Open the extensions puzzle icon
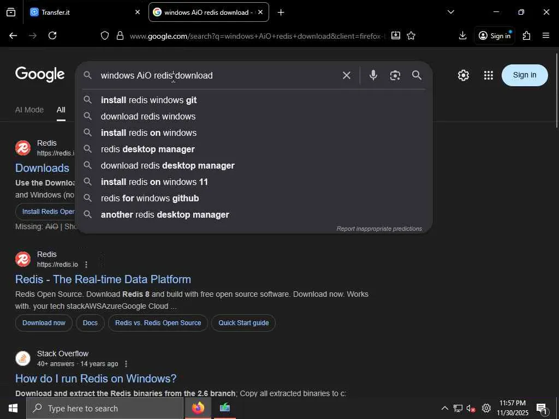This screenshot has height=419, width=559. pyautogui.click(x=527, y=35)
